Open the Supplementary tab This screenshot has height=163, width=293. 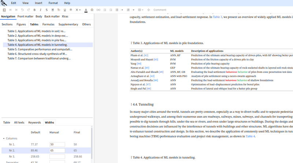coord(68,24)
